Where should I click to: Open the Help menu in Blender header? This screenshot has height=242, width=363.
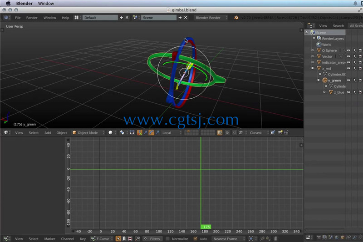tap(65, 18)
